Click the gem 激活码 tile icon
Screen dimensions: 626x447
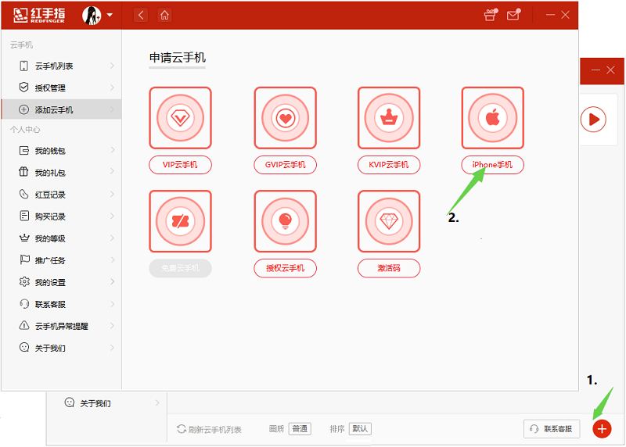389,221
